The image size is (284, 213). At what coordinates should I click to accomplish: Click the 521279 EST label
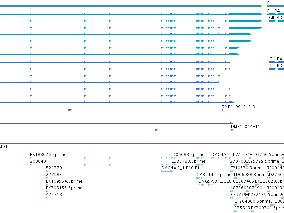[54, 168]
